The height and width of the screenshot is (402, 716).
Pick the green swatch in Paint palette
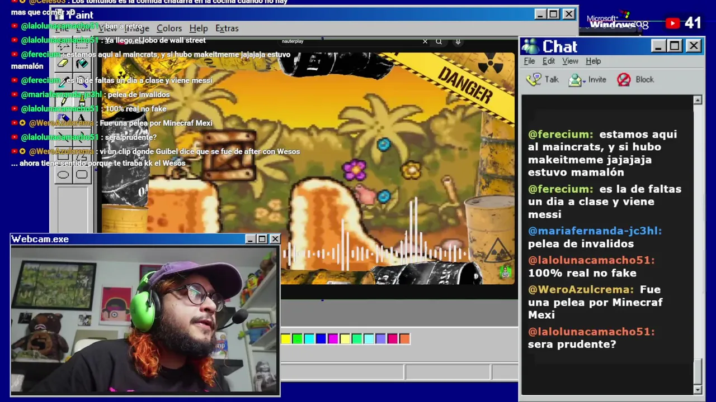(x=297, y=338)
